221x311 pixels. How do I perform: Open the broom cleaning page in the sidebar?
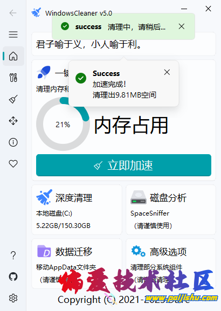pos(13,99)
